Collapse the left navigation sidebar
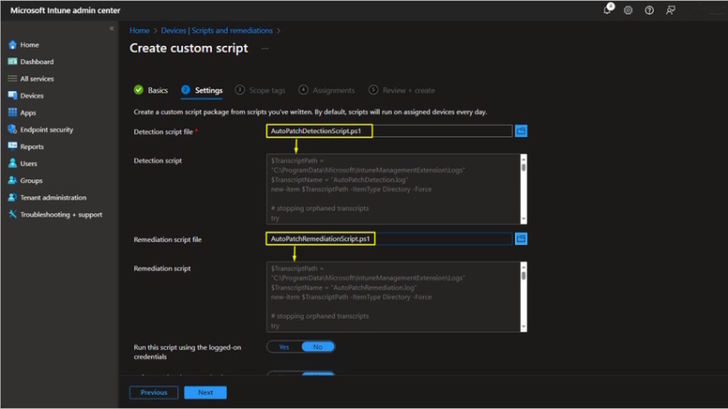 pyautogui.click(x=112, y=28)
